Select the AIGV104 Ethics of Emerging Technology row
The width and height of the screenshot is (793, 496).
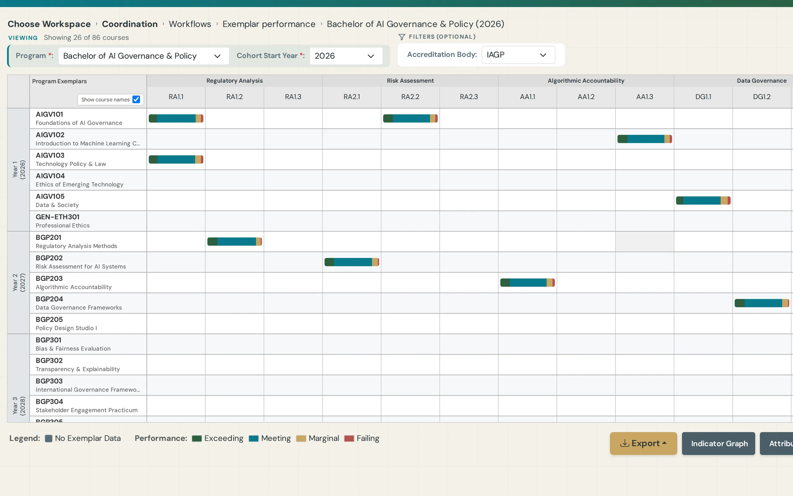pos(88,180)
